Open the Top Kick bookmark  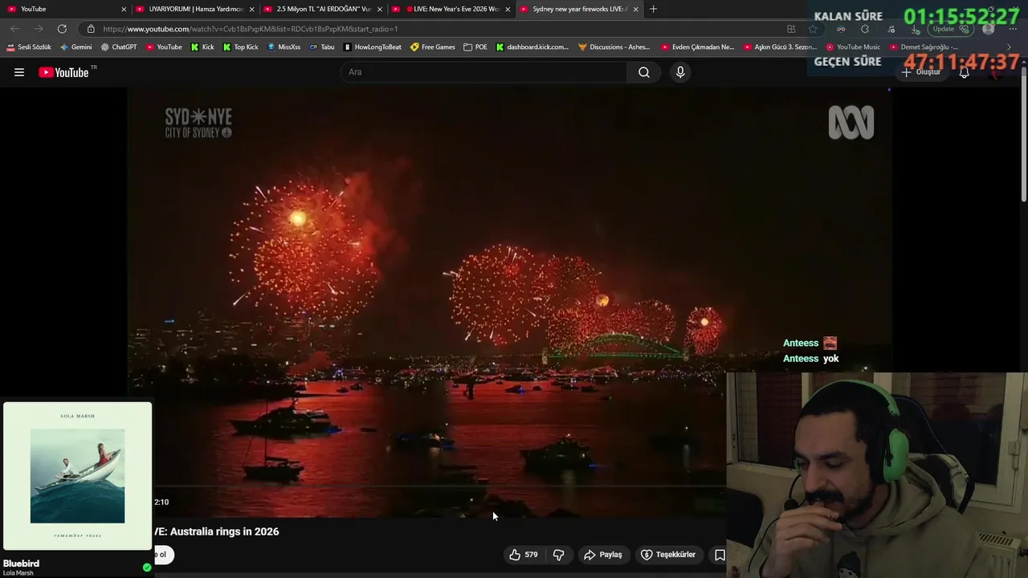[x=241, y=47]
